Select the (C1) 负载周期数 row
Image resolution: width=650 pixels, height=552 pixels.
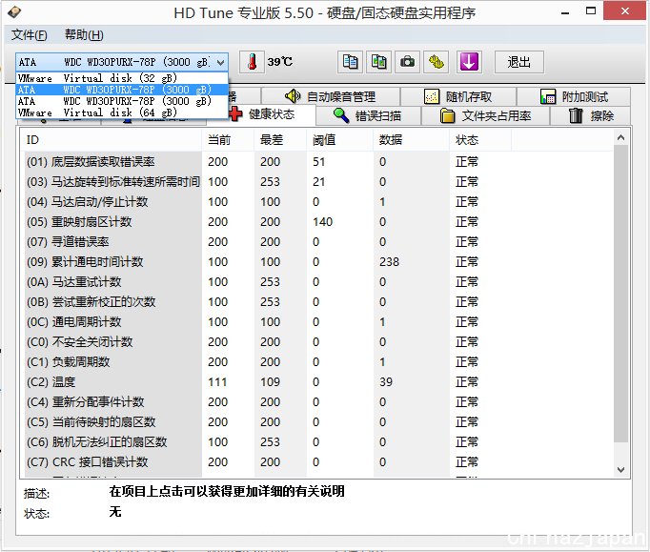(317, 362)
